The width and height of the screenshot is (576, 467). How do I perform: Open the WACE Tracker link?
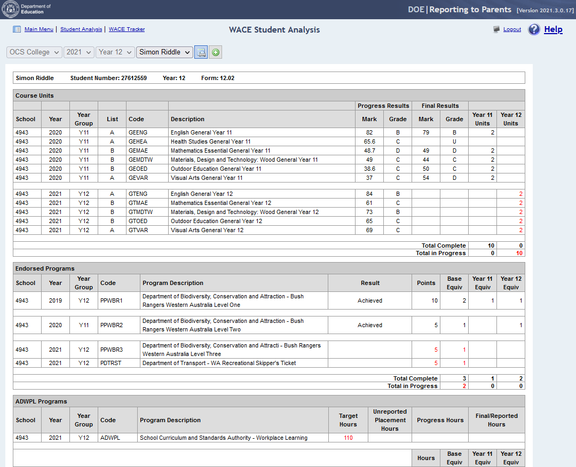[x=127, y=29]
